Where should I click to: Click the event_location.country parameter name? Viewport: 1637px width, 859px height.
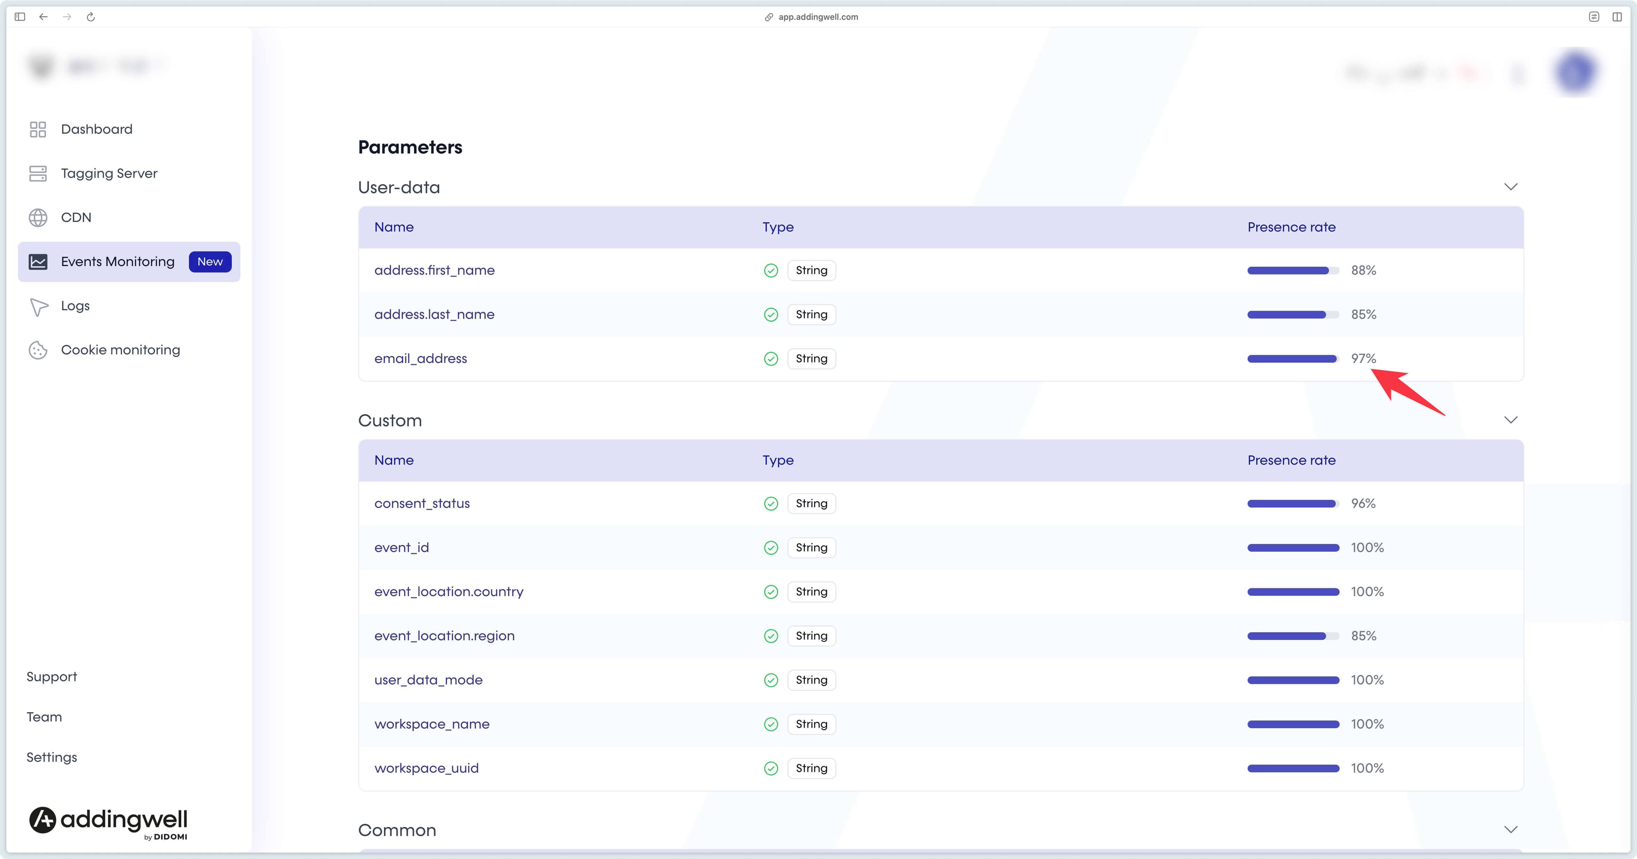449,593
